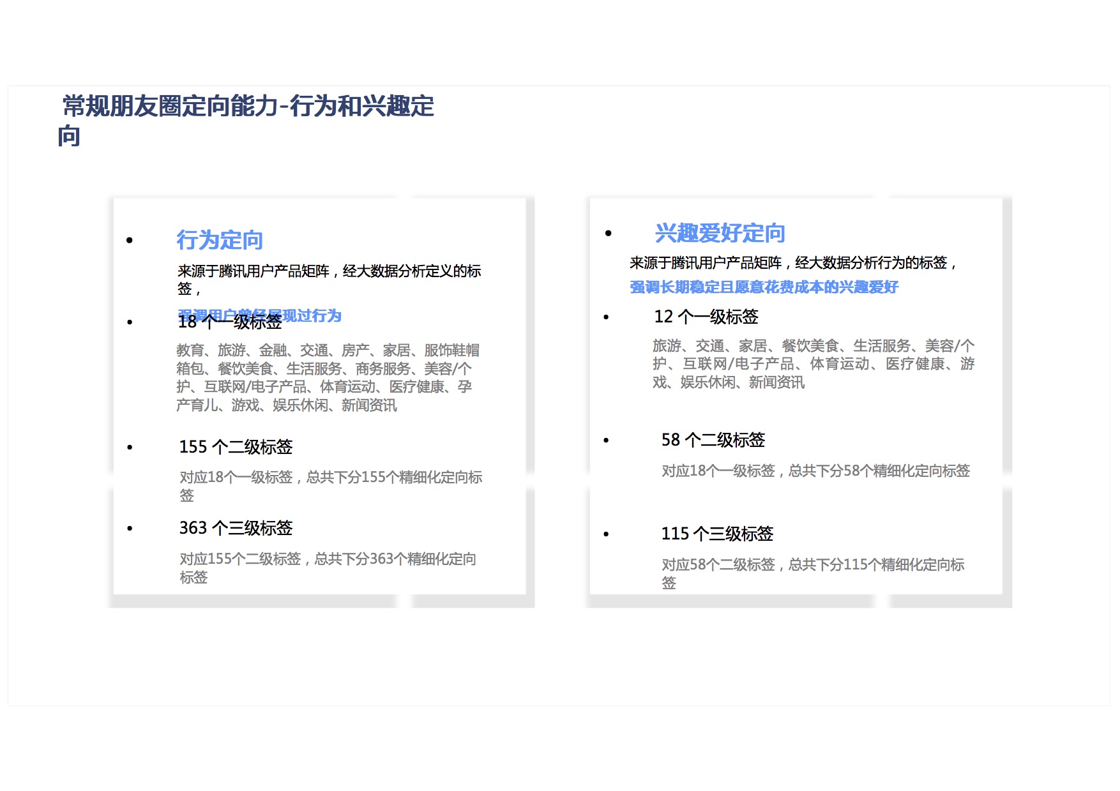Image resolution: width=1120 pixels, height=791 pixels.
Task: Click the description ending with 分析行为的标签
Action: click(x=792, y=263)
